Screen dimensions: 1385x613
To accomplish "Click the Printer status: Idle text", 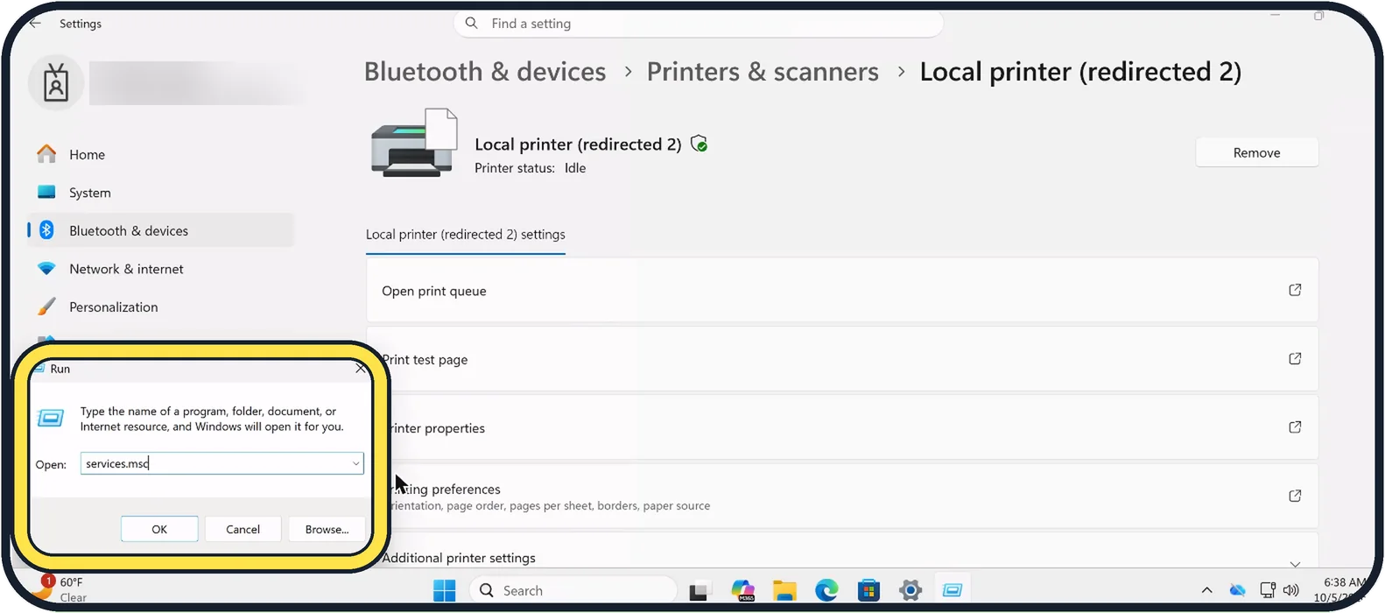I will pos(530,168).
